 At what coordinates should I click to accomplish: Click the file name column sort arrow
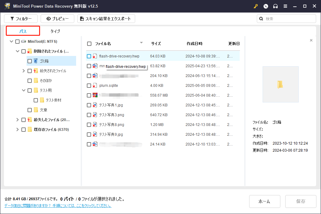(x=141, y=42)
